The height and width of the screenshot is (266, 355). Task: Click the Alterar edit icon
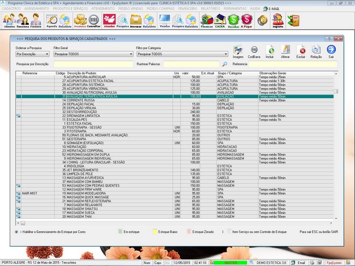pos(285,51)
